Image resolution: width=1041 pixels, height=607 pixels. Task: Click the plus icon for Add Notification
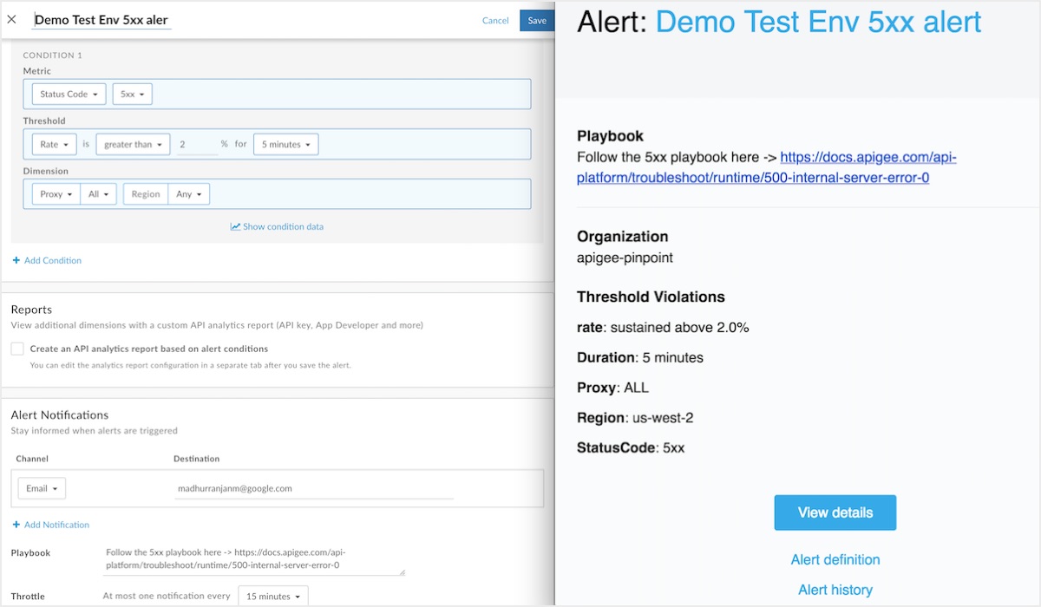pyautogui.click(x=16, y=525)
